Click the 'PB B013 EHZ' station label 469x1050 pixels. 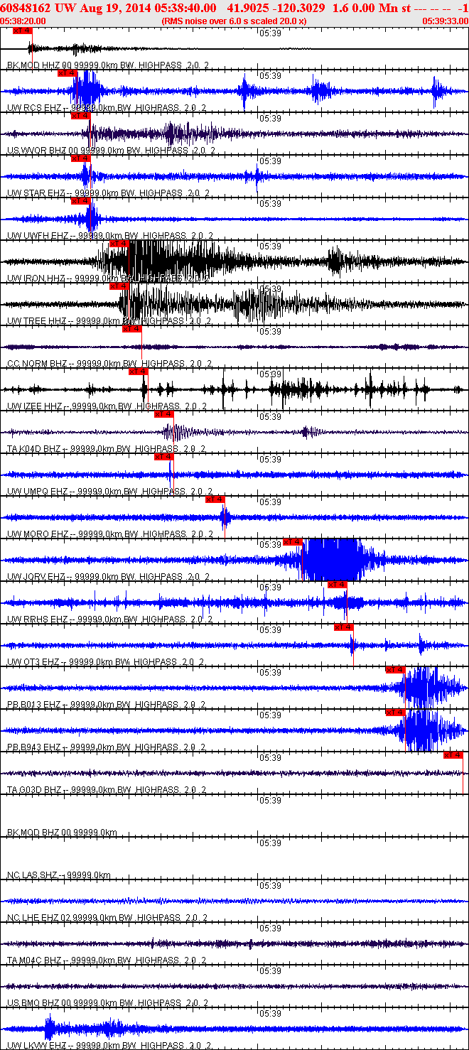[34, 705]
